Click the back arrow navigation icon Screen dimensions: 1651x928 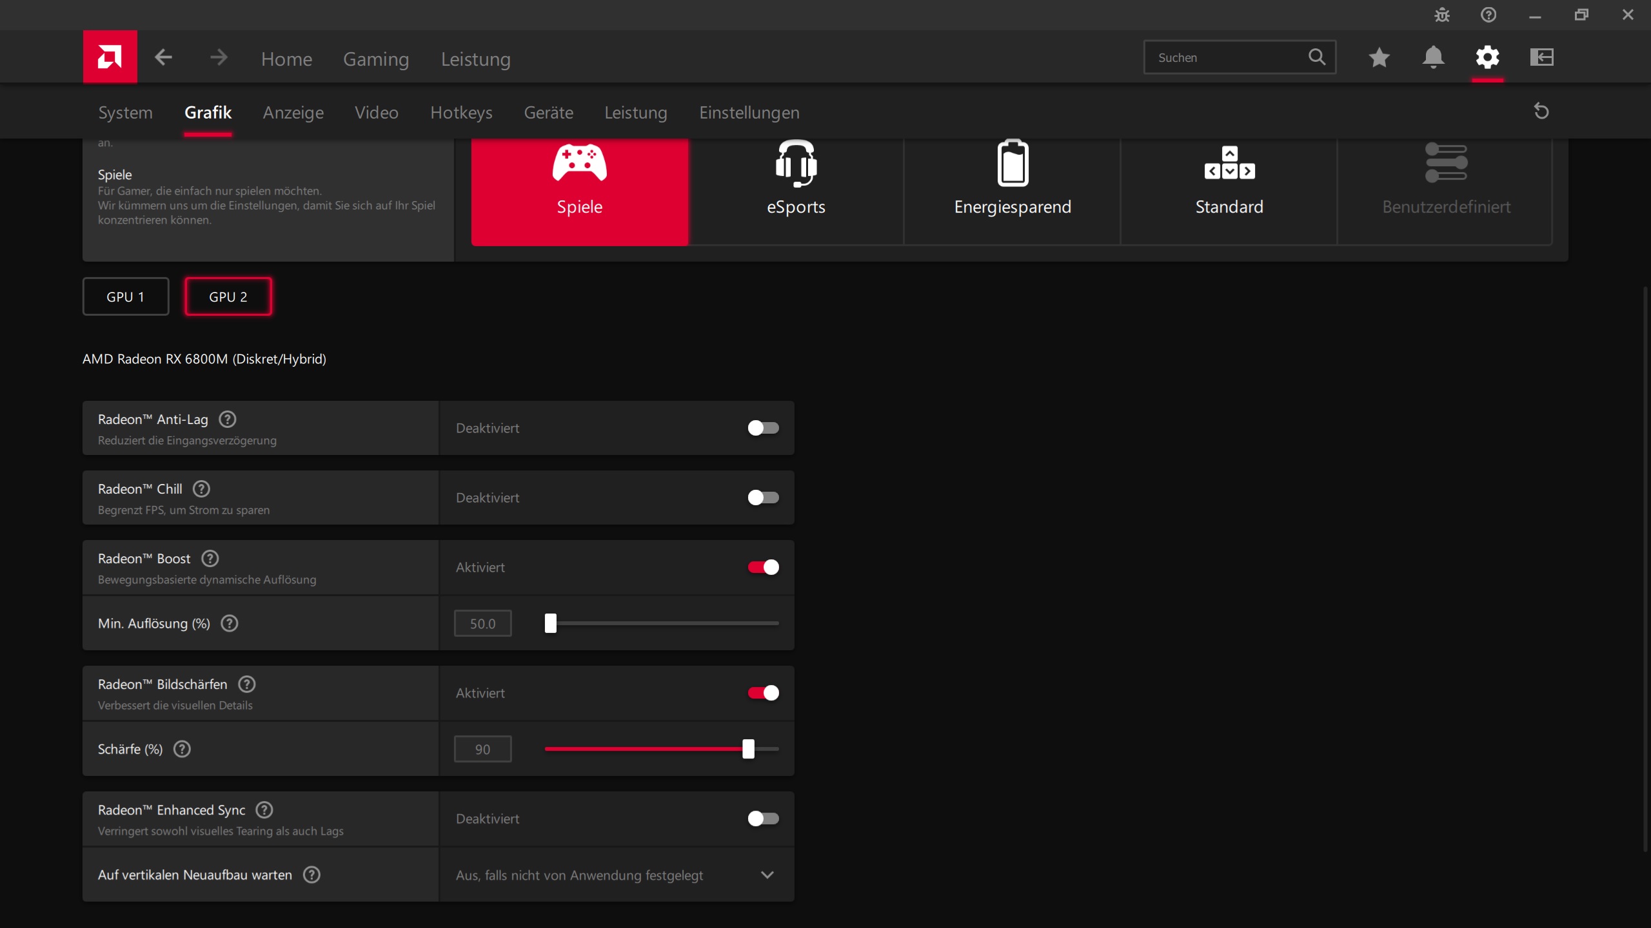[x=163, y=57]
